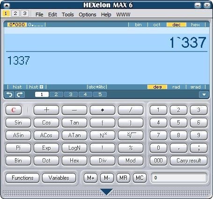Select rad angle mode

pos(176,87)
